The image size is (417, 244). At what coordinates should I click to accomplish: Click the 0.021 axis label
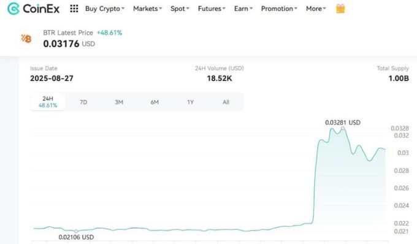pyautogui.click(x=402, y=232)
